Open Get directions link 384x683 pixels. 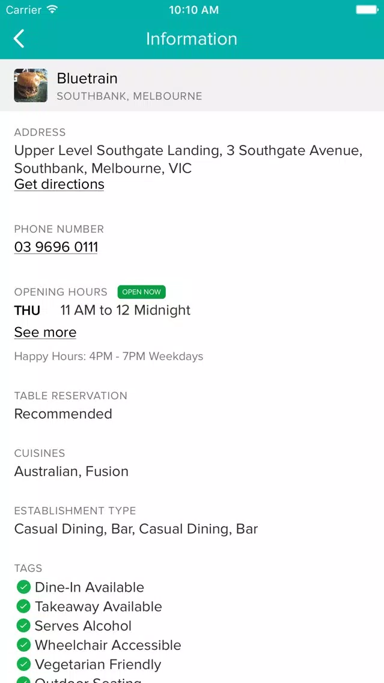(x=59, y=184)
